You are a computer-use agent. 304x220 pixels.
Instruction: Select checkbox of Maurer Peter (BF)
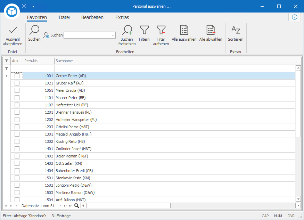coord(17,98)
